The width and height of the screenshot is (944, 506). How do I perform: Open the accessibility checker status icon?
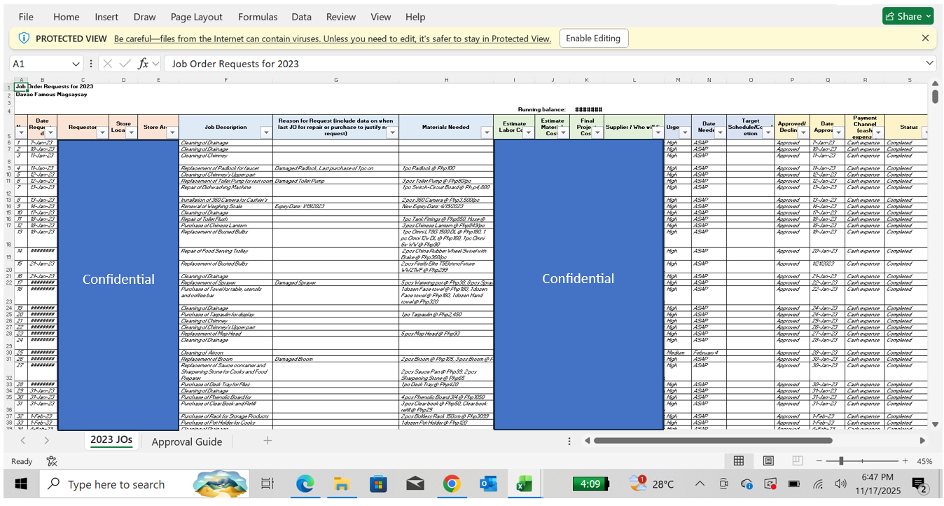click(52, 461)
